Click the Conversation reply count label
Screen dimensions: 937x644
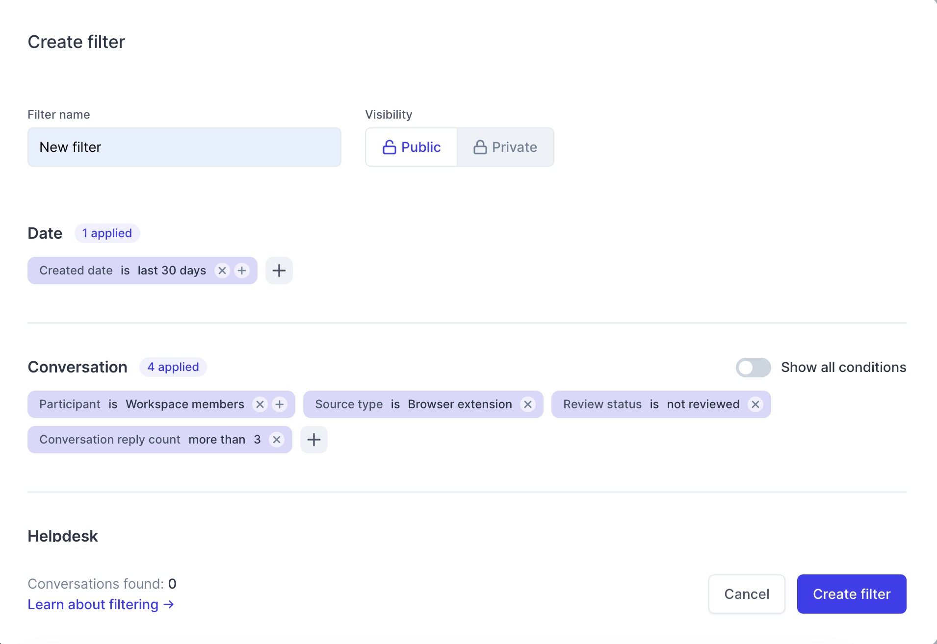click(x=110, y=440)
